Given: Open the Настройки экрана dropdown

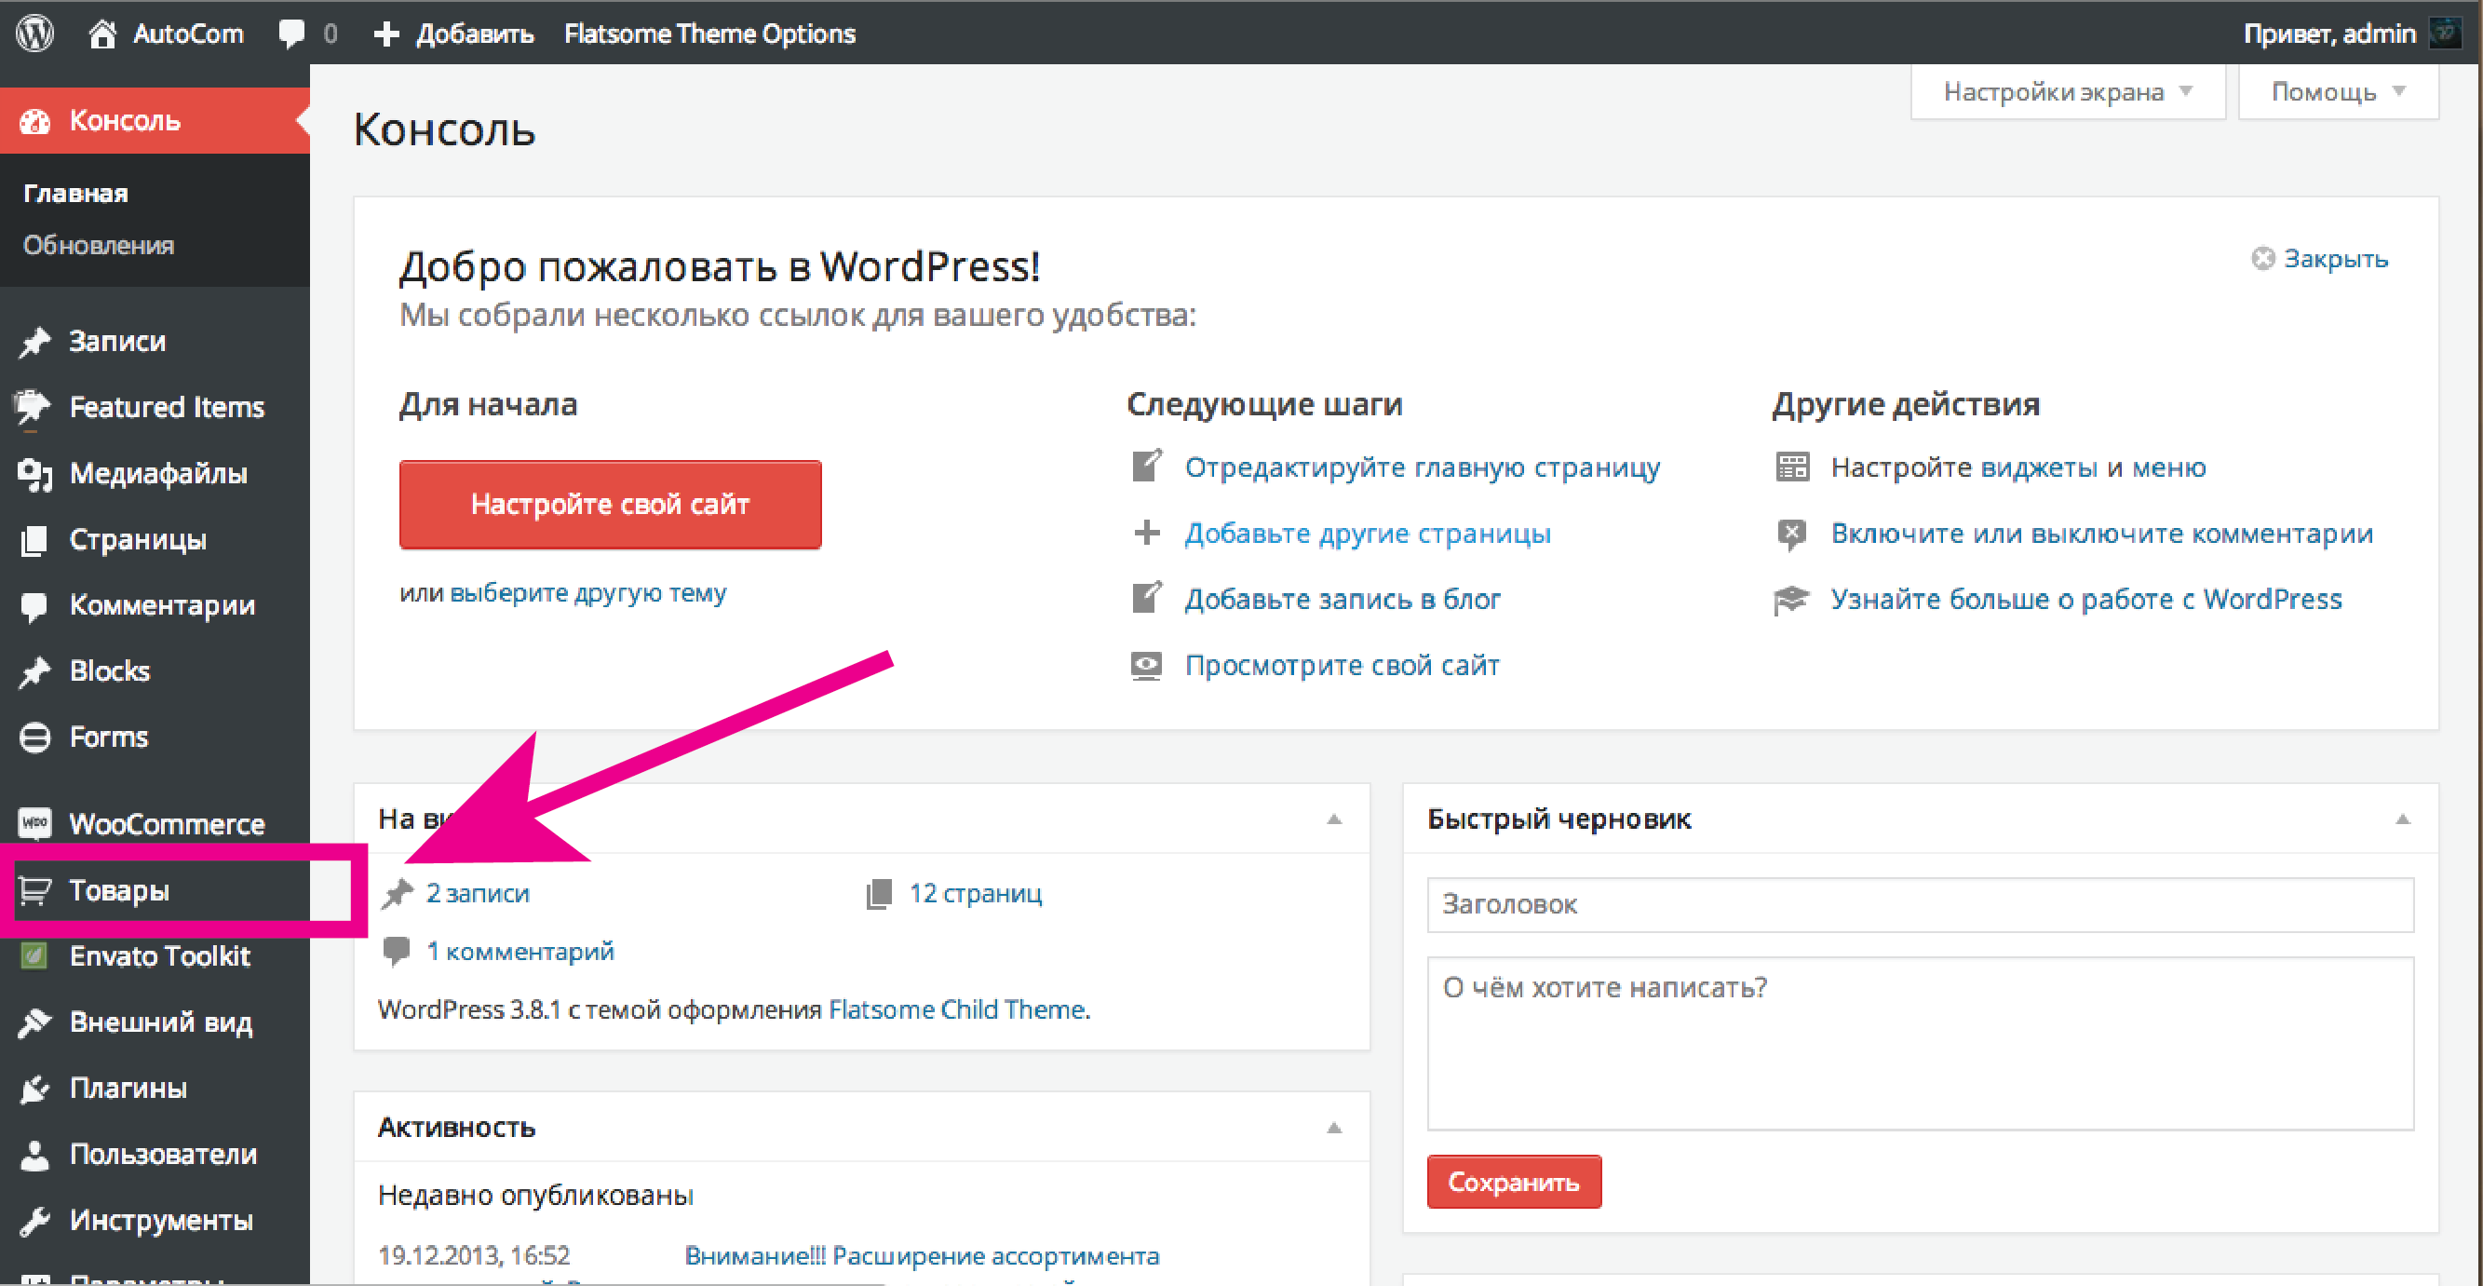Looking at the screenshot, I should 2069,91.
